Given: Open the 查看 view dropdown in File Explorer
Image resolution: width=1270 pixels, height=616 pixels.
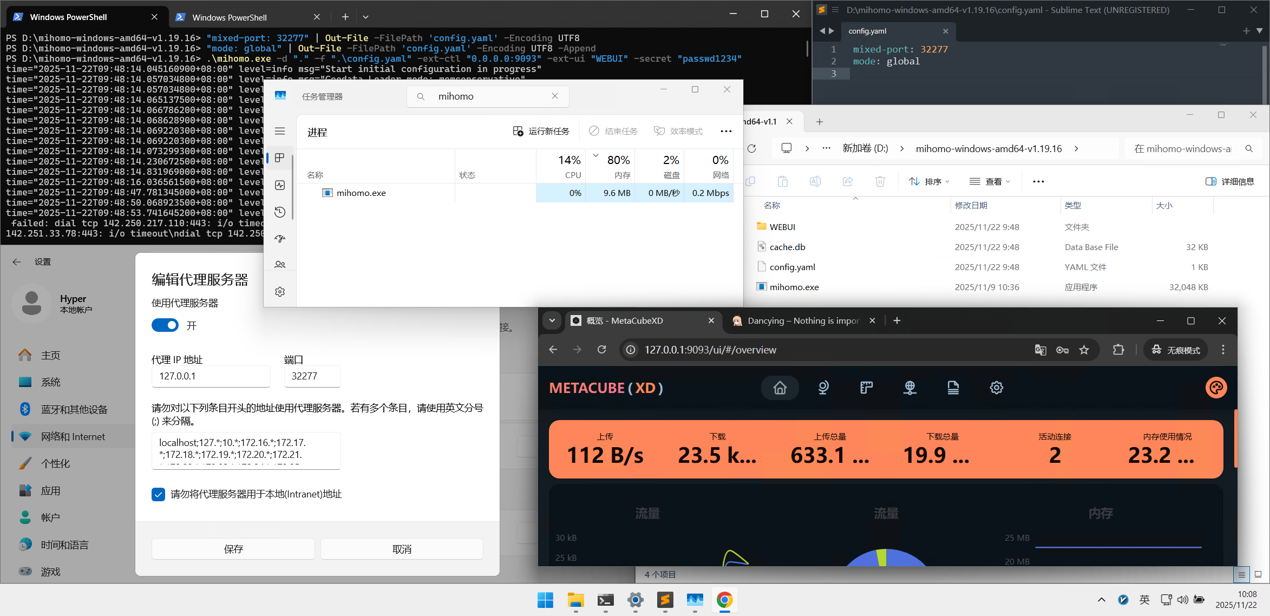Looking at the screenshot, I should pyautogui.click(x=990, y=181).
